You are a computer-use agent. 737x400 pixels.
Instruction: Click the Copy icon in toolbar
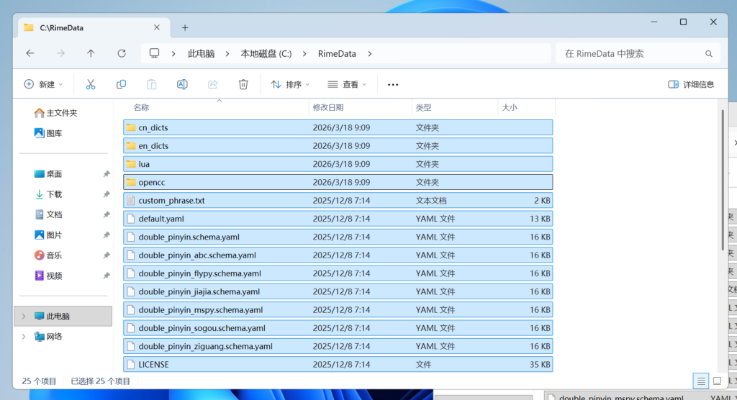pos(121,84)
